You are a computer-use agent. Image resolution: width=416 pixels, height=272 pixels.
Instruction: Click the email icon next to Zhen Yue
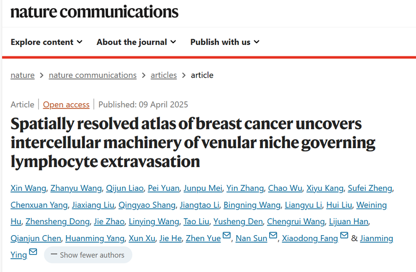[x=226, y=236]
